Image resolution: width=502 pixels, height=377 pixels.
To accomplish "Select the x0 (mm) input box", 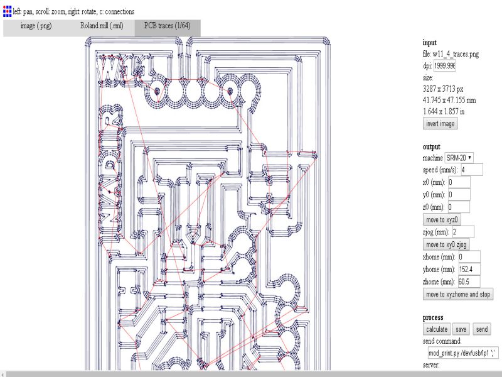I will pos(459,182).
